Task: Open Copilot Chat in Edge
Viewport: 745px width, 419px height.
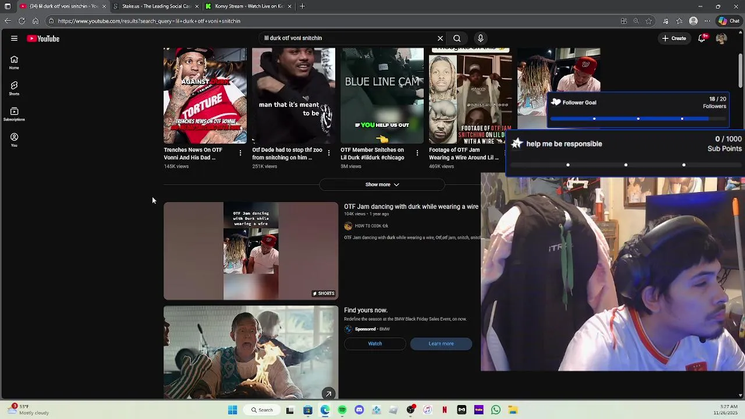Action: click(729, 21)
